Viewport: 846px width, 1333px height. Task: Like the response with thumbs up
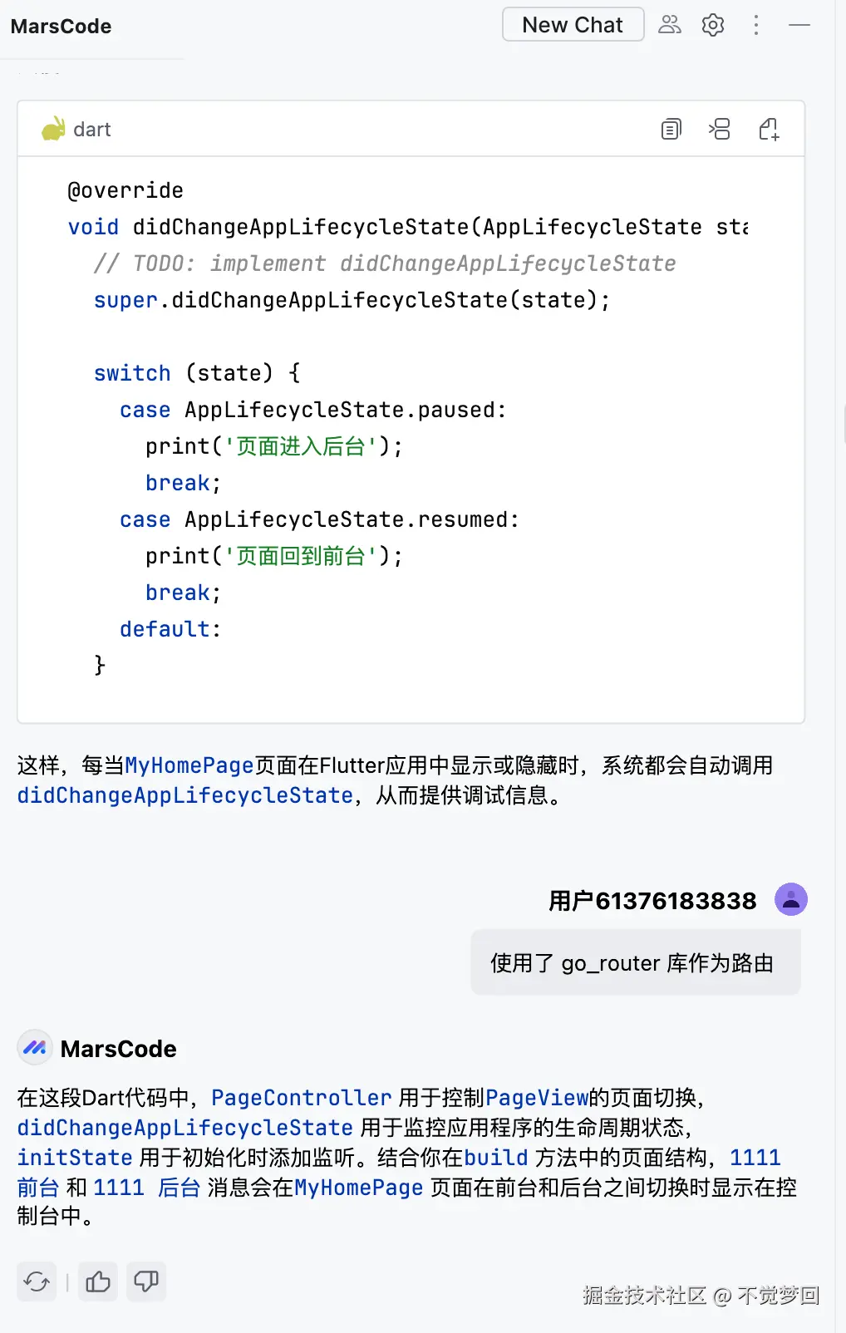click(x=98, y=1281)
